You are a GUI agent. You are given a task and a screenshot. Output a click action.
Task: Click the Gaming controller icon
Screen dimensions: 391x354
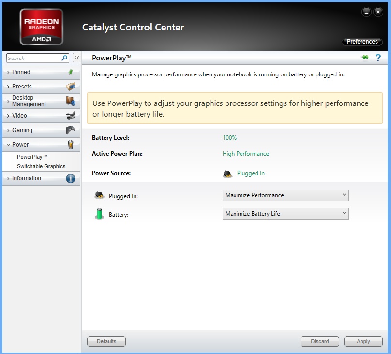[x=71, y=130]
